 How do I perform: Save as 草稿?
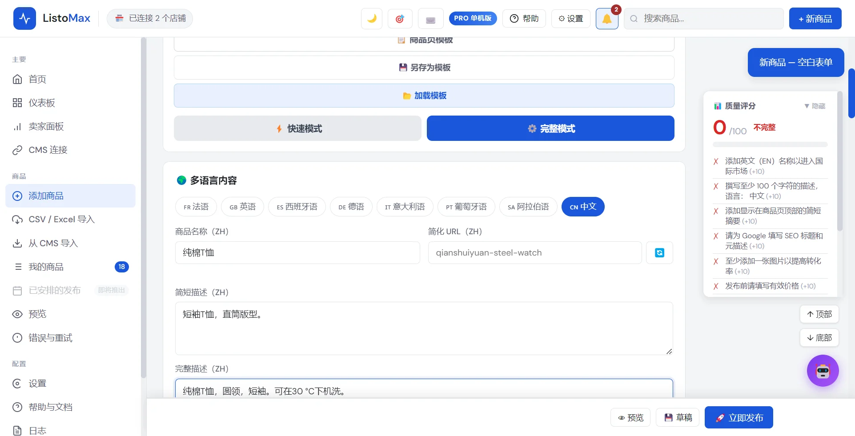tap(678, 417)
